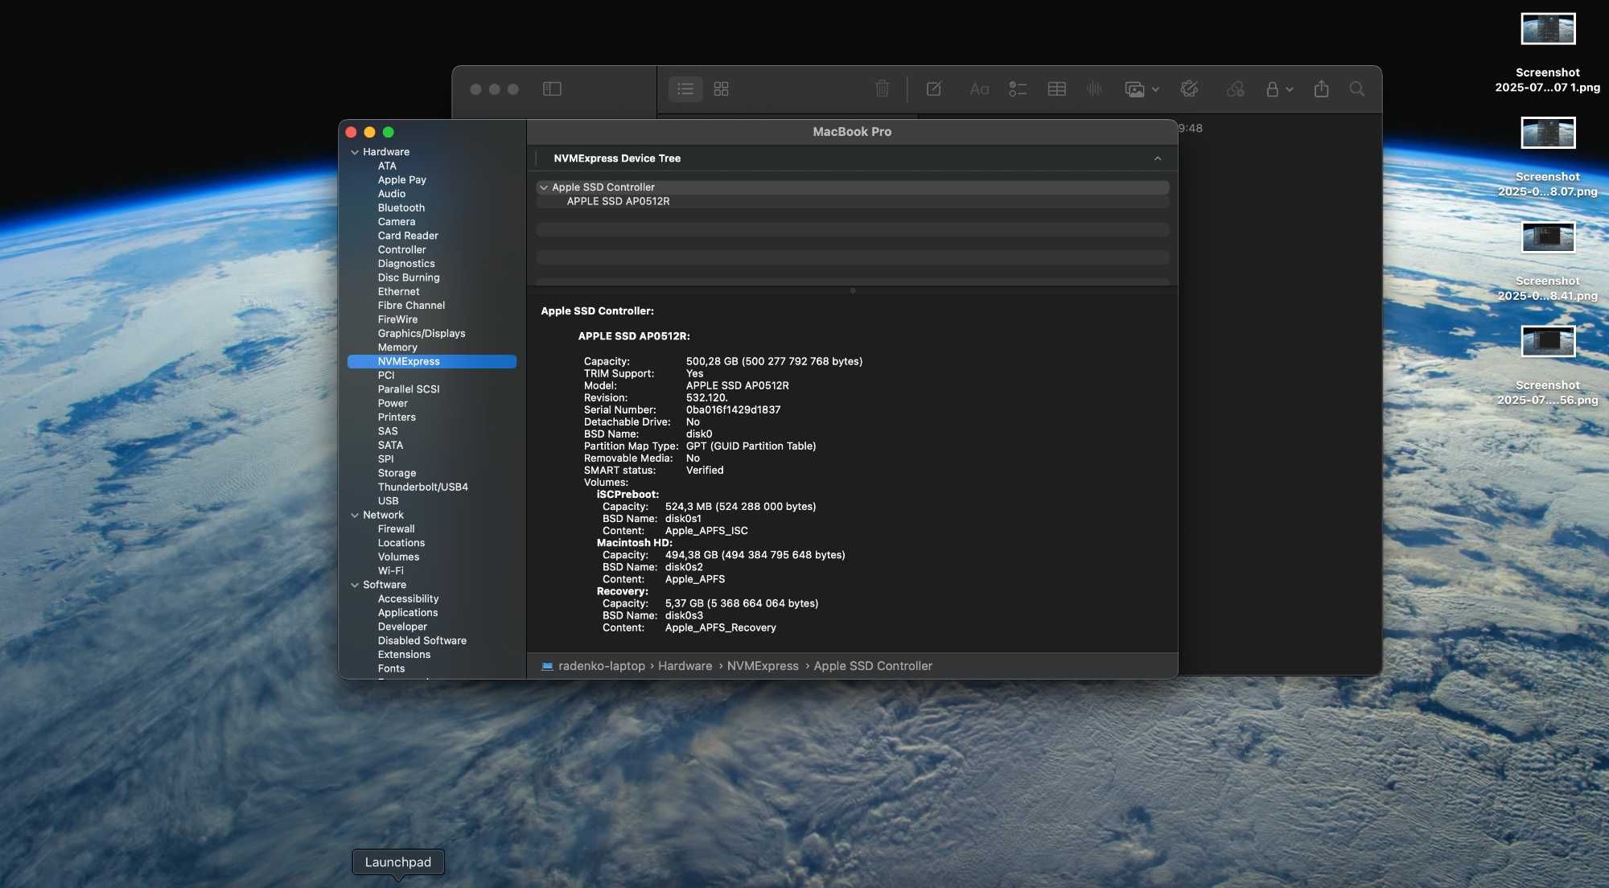Select APPLE SSD AP0512R device row
1609x888 pixels.
click(852, 202)
